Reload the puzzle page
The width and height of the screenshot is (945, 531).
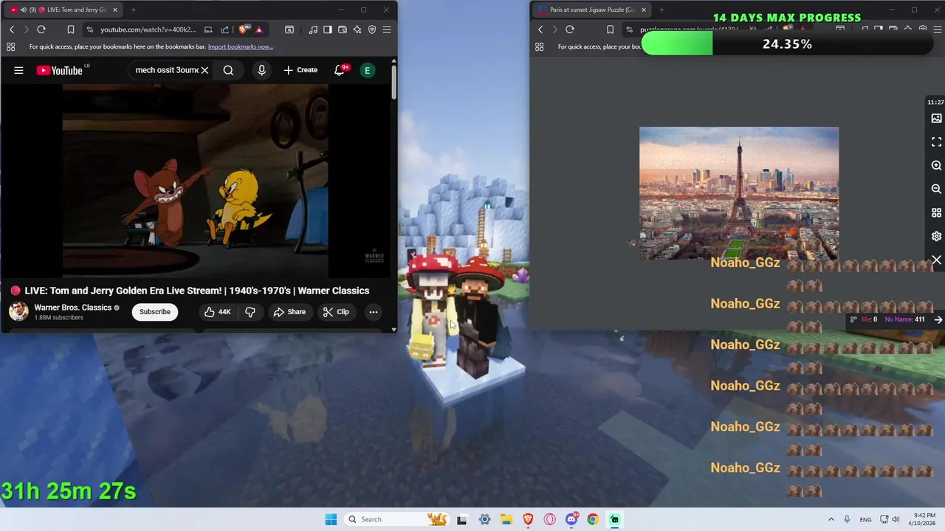[570, 29]
